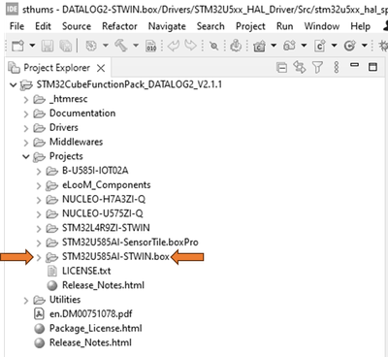The image size is (388, 357).
Task: Expand the Utilities folder
Action: (26, 301)
